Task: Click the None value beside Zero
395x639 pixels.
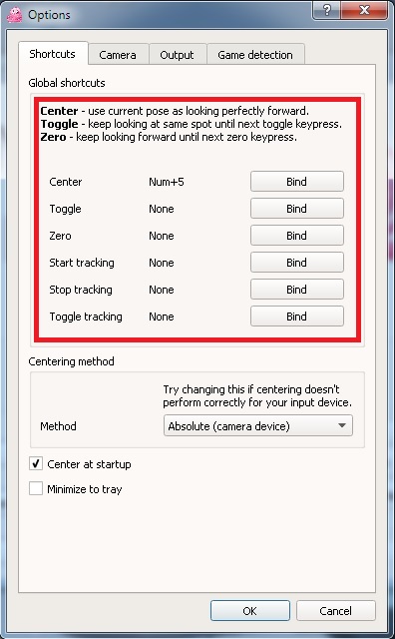Action: [x=162, y=236]
